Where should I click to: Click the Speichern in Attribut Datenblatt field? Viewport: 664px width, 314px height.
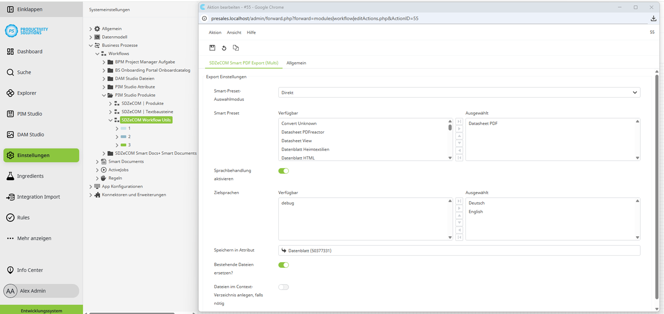coord(458,250)
